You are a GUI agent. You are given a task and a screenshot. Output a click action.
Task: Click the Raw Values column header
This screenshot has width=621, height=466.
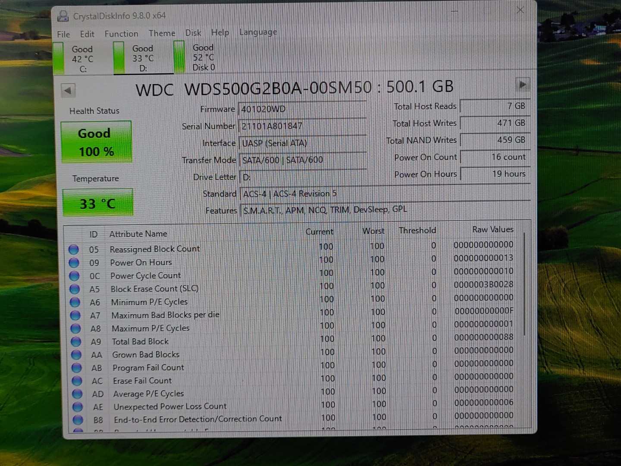[492, 230]
